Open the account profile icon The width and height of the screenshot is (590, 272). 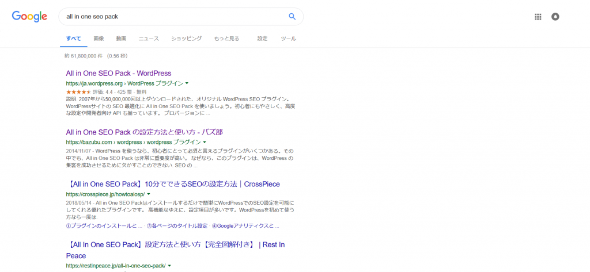[555, 17]
